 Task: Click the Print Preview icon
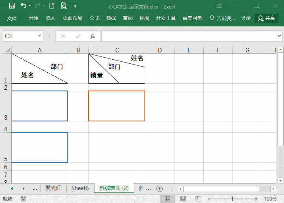64,6
